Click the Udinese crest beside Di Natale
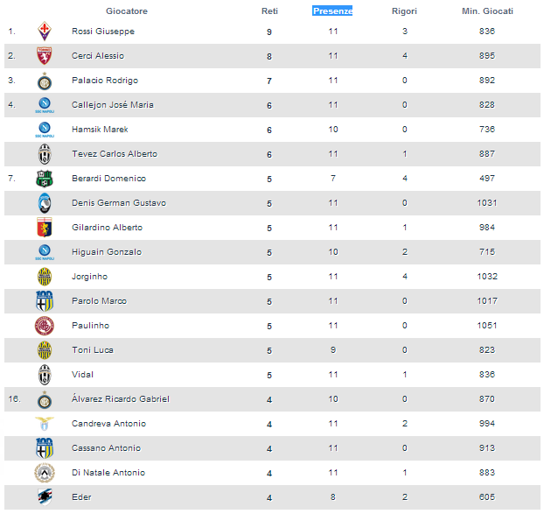Screen dimensions: 544x514 (x=44, y=473)
